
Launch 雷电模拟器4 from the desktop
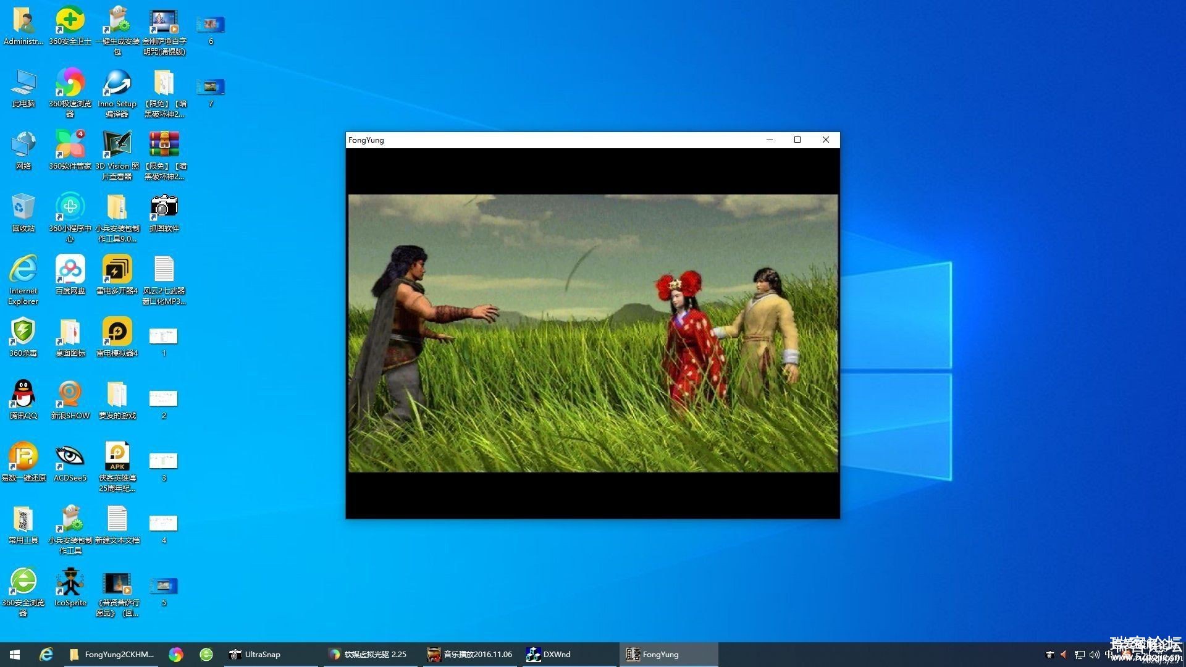point(117,338)
